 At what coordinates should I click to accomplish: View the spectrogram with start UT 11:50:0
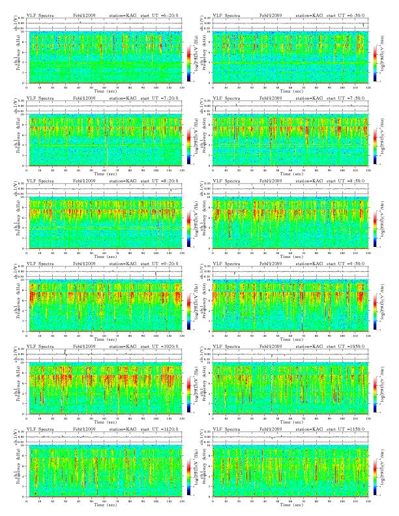click(290, 471)
